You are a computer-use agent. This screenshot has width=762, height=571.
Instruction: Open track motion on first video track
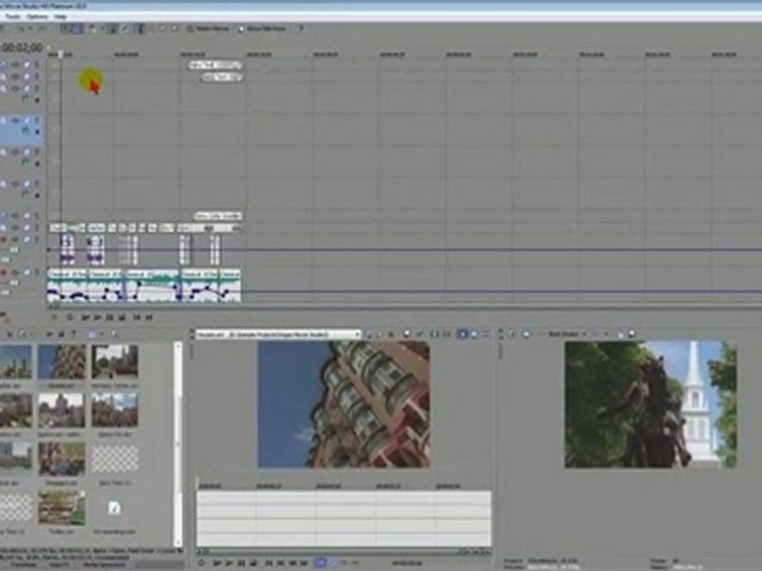coord(3,64)
